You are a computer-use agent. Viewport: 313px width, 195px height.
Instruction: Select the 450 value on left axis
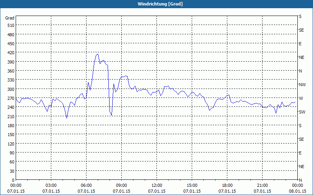[11, 44]
